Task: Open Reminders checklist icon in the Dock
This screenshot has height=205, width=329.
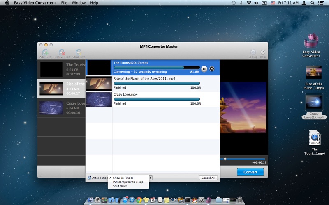Action: [x=160, y=200]
